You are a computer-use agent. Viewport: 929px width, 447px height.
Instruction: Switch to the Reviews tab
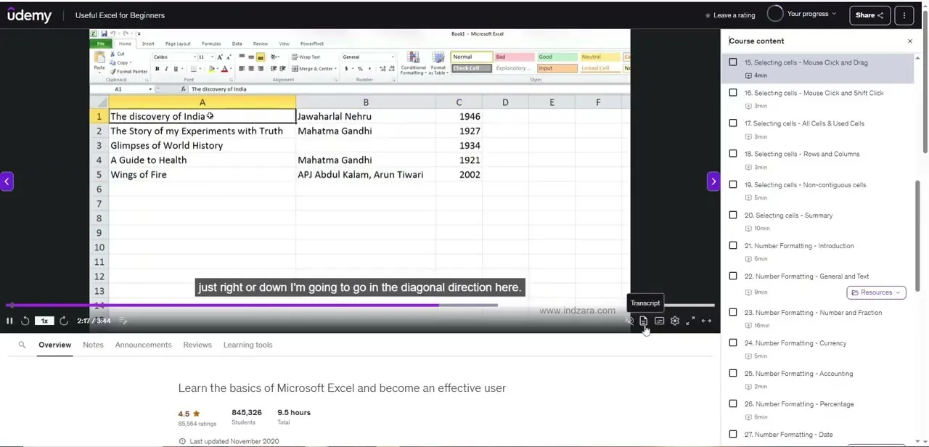(x=197, y=345)
